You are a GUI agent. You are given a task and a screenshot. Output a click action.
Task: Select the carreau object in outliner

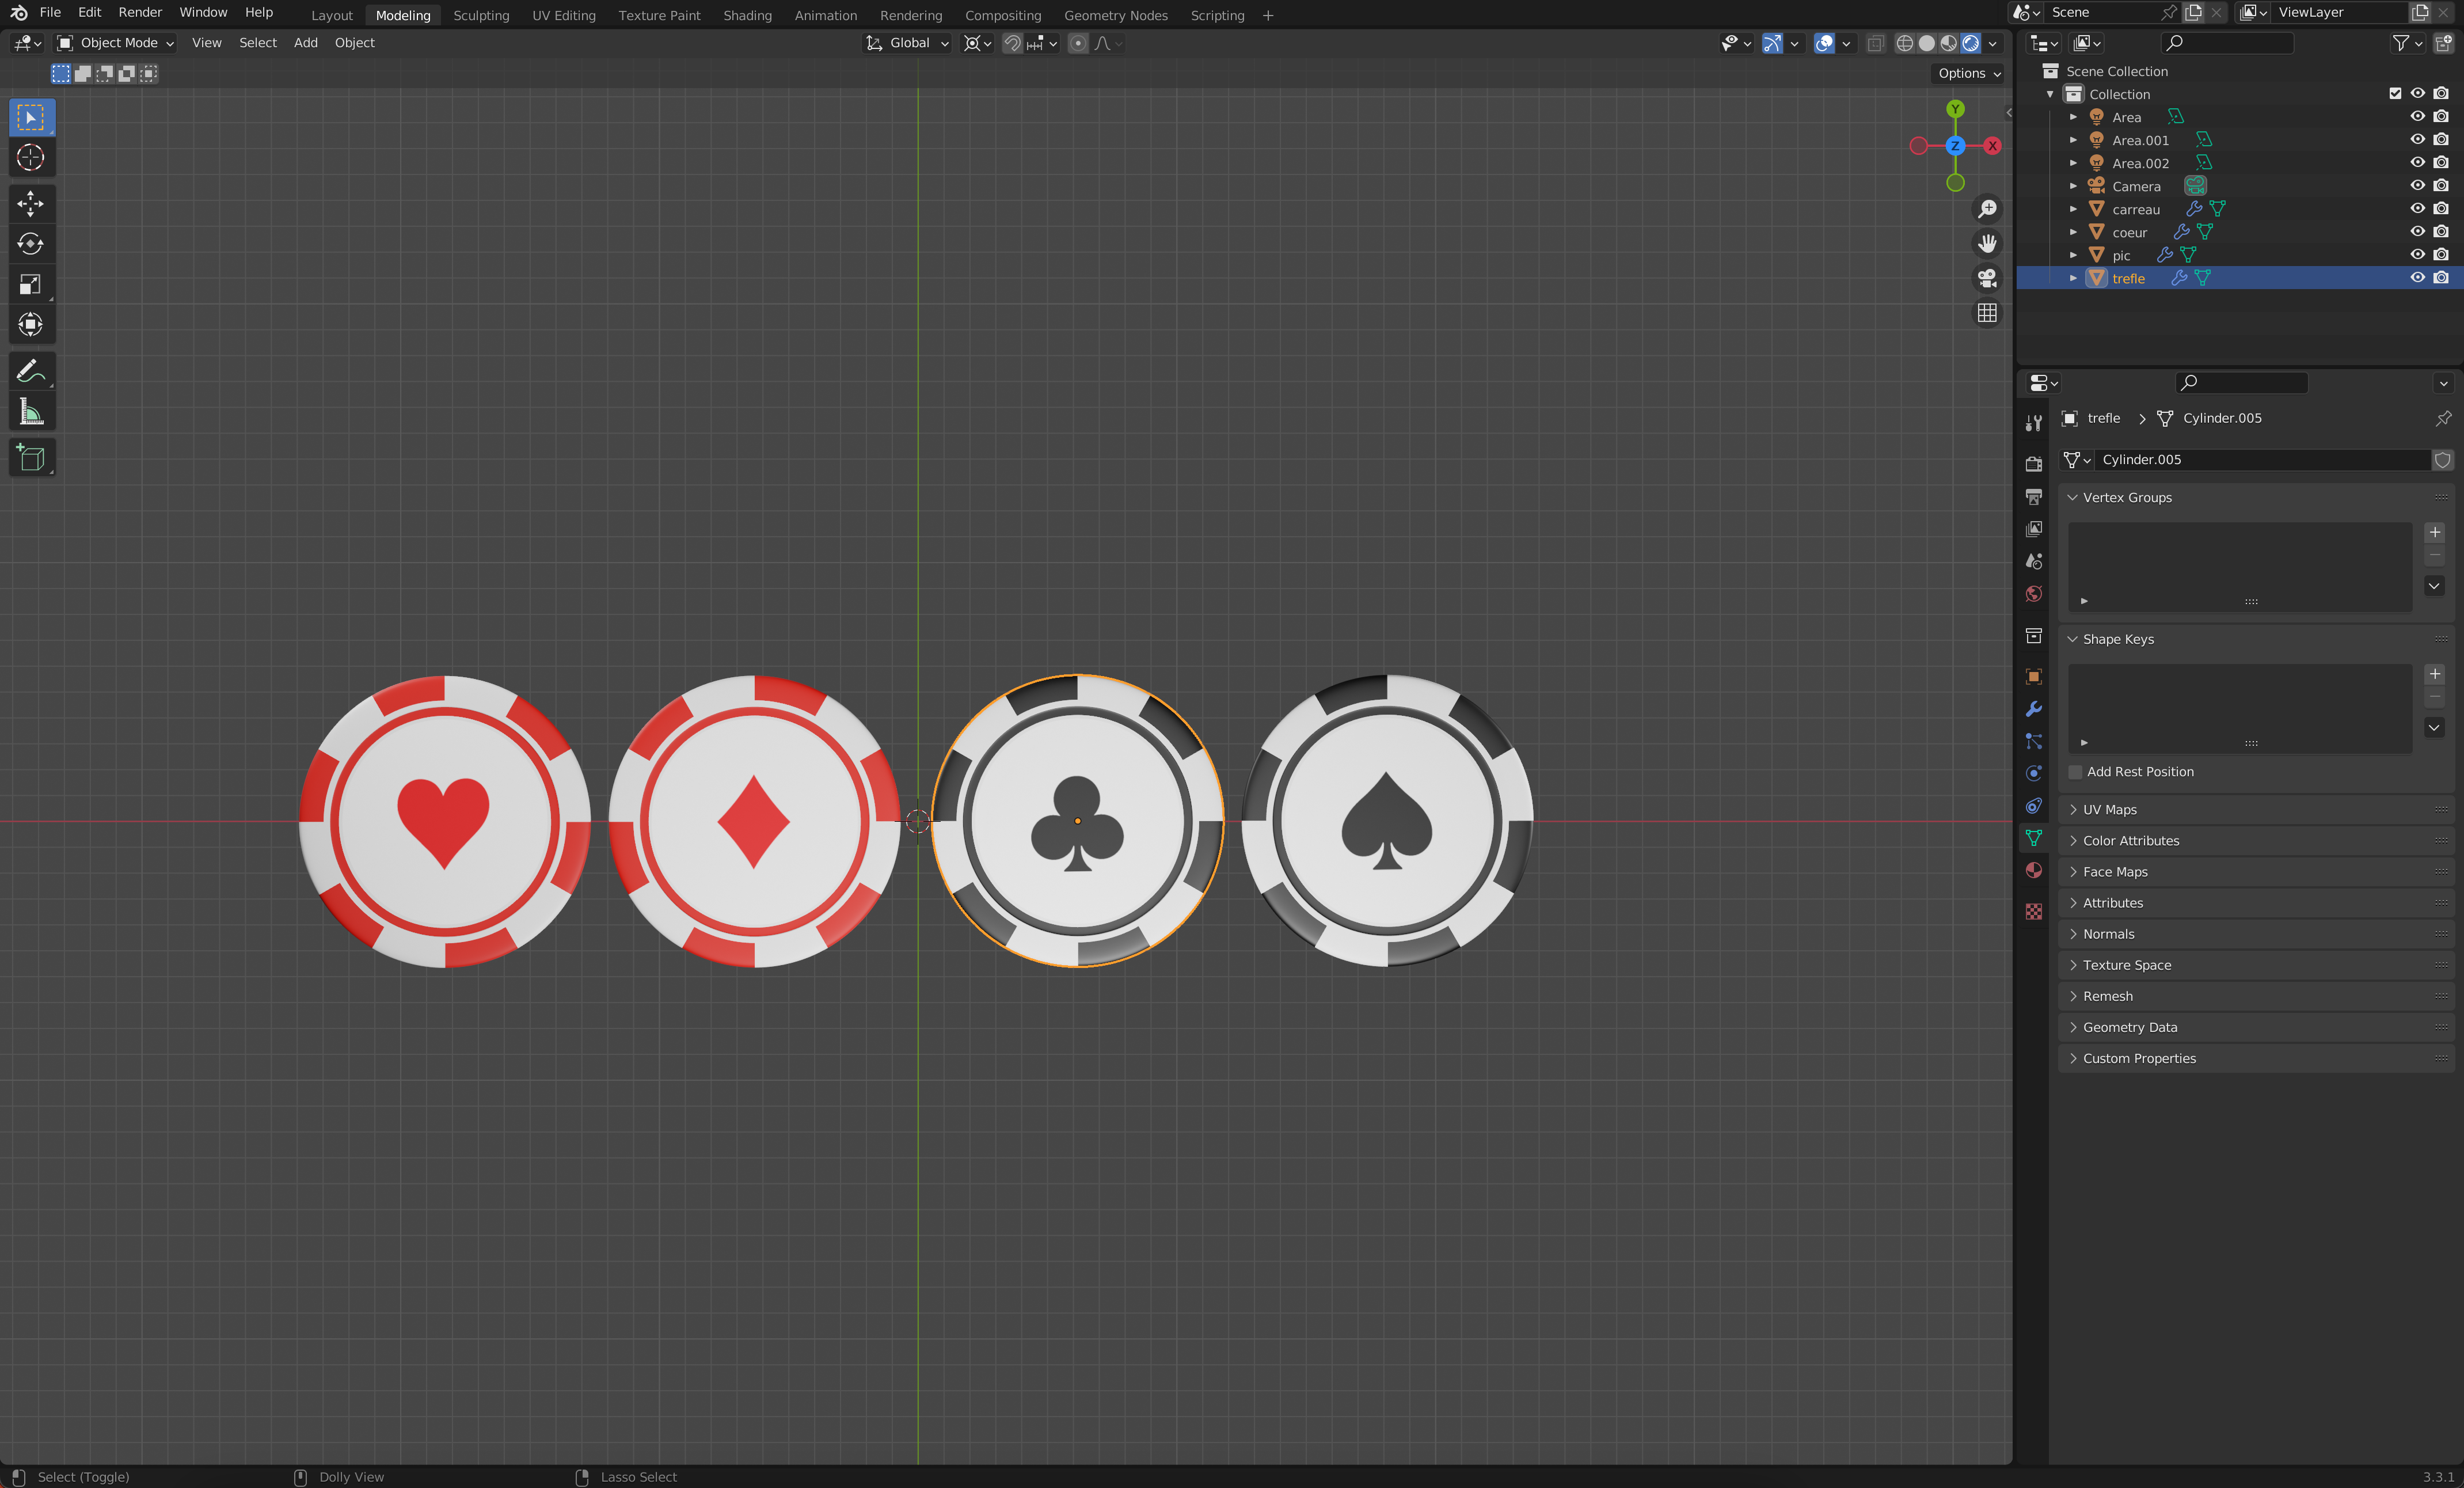tap(2136, 209)
